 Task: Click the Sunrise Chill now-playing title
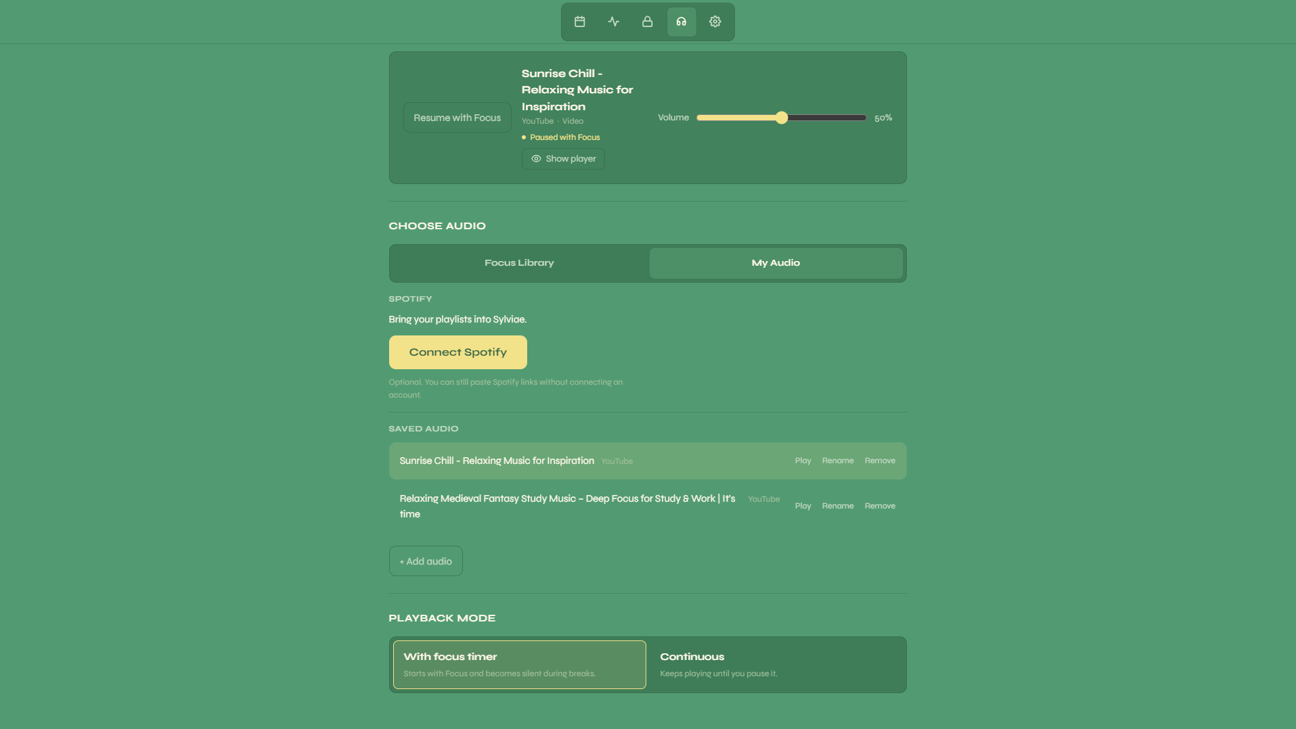pos(577,90)
